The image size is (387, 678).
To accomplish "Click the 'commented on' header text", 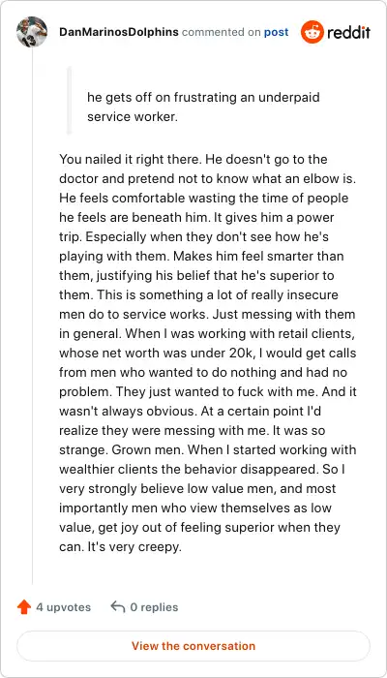I will coord(222,32).
